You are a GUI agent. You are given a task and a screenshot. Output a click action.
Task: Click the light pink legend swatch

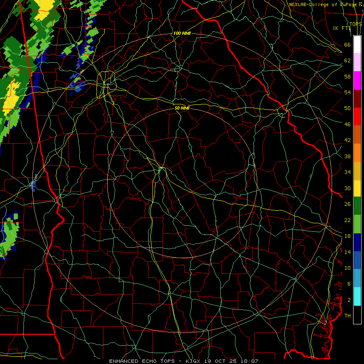tap(357, 62)
